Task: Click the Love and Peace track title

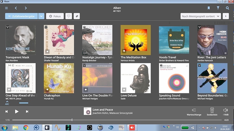Action: tap(103, 110)
